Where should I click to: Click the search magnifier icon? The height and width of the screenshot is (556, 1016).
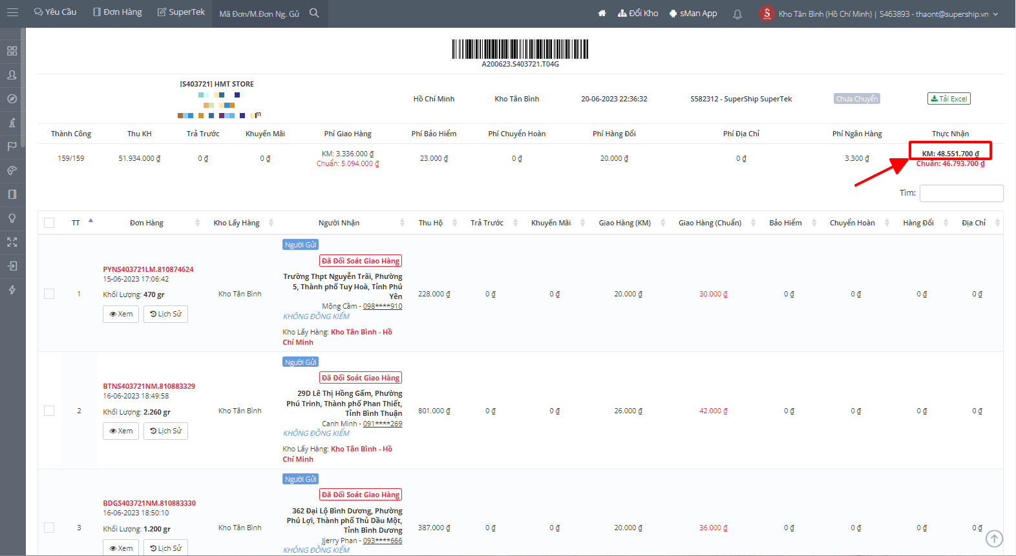pos(314,13)
